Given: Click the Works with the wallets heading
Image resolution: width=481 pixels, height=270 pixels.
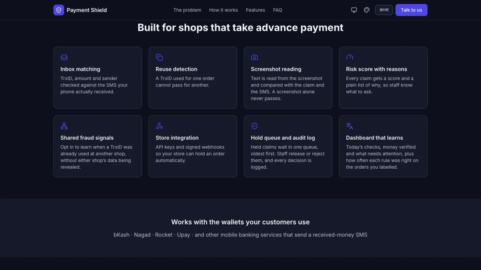Looking at the screenshot, I should coord(240,222).
